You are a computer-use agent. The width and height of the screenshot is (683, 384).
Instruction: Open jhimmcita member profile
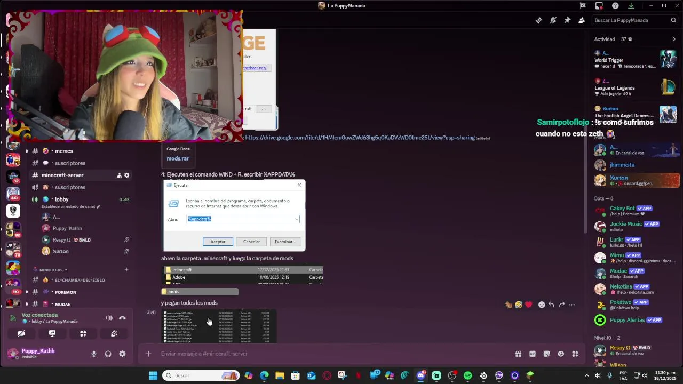(x=635, y=165)
